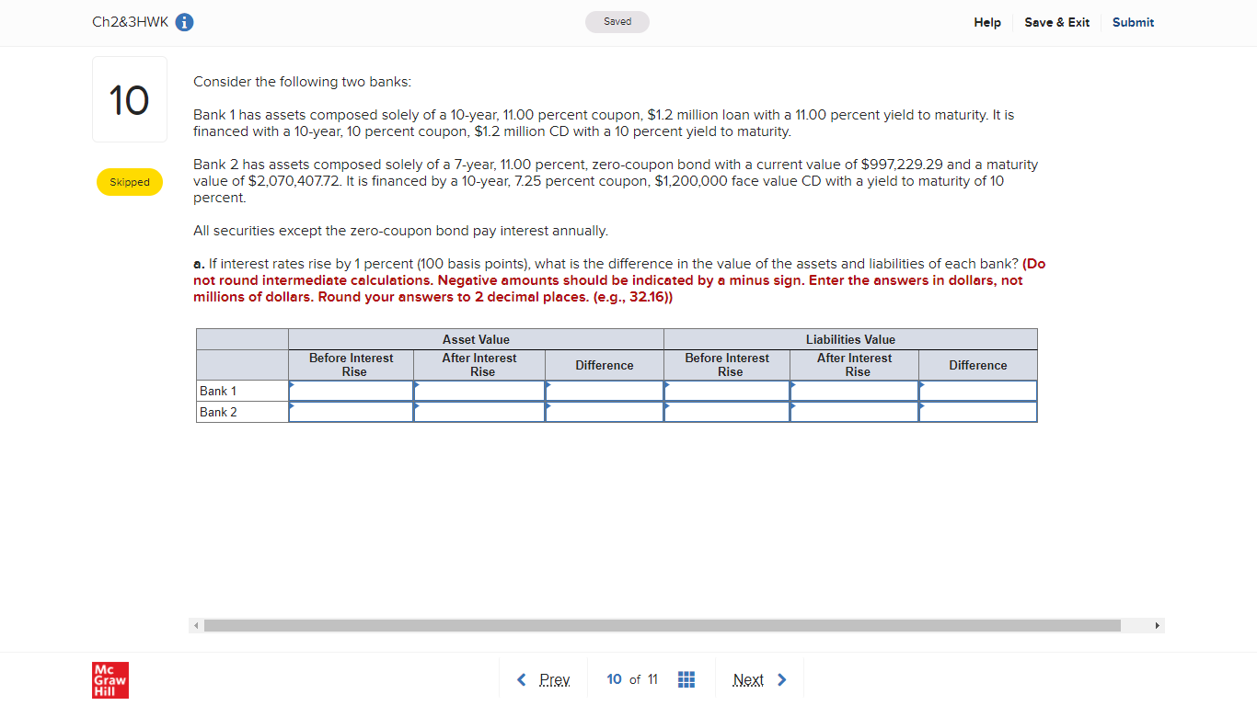Click the McGraw Hill logo
Image resolution: width=1257 pixels, height=706 pixels.
(x=110, y=680)
